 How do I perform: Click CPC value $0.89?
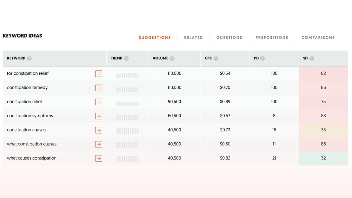[225, 101]
